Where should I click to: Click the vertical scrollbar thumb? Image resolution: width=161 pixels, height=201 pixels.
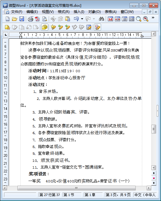point(154,129)
